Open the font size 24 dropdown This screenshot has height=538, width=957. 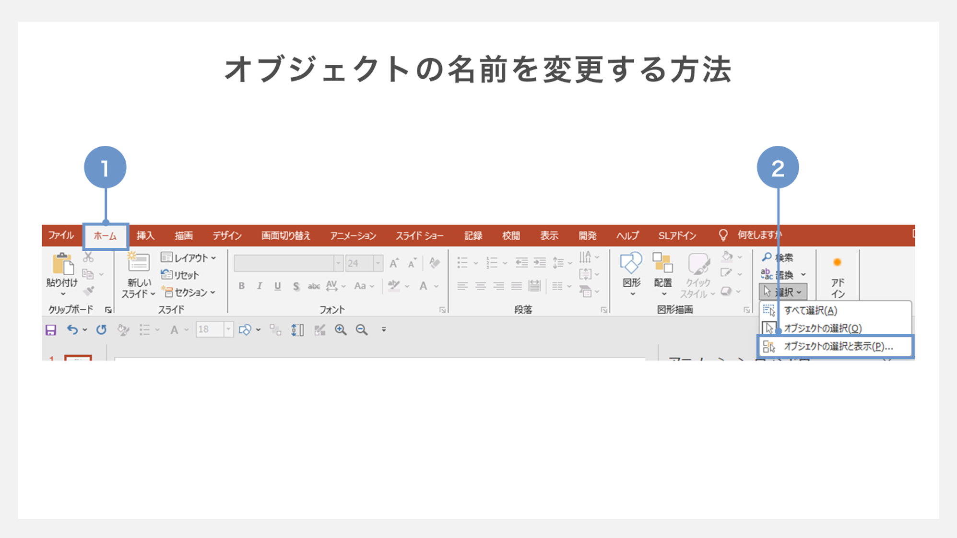pyautogui.click(x=378, y=263)
